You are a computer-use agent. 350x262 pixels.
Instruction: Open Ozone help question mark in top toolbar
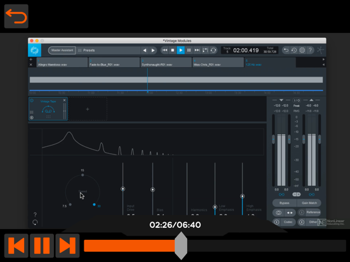pos(310,51)
